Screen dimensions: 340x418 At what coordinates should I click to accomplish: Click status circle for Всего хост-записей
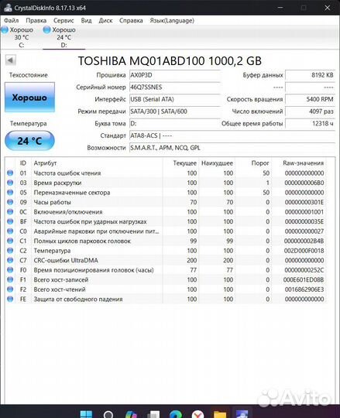[10, 279]
